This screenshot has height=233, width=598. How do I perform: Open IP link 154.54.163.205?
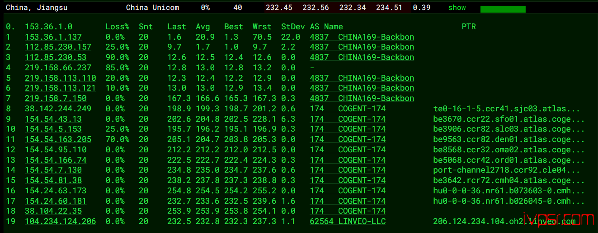coord(58,139)
